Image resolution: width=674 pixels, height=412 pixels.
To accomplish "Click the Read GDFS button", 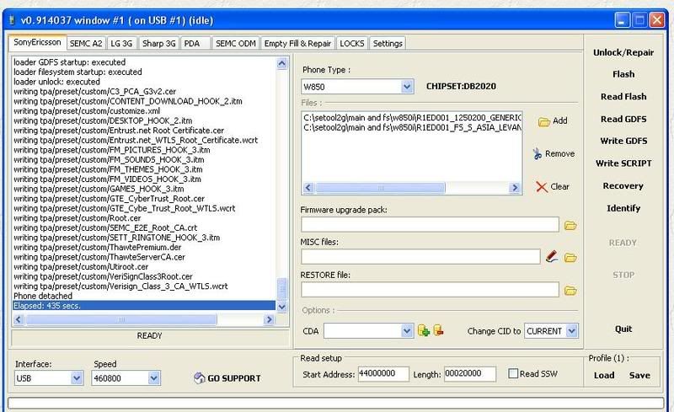I will tap(623, 119).
